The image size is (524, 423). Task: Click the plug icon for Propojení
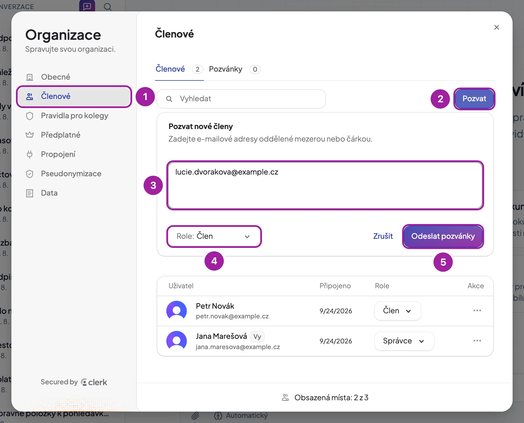[x=30, y=154]
